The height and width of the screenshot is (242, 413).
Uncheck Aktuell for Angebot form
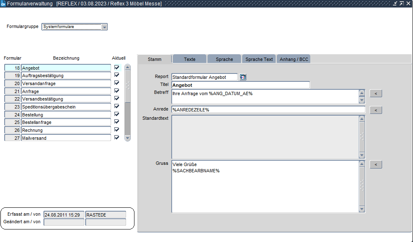(117, 67)
